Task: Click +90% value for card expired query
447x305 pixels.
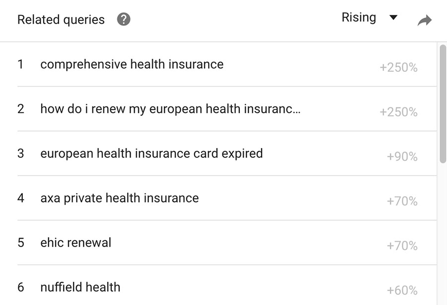Action: click(402, 156)
